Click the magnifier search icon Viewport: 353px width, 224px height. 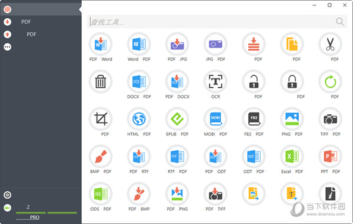(339, 22)
